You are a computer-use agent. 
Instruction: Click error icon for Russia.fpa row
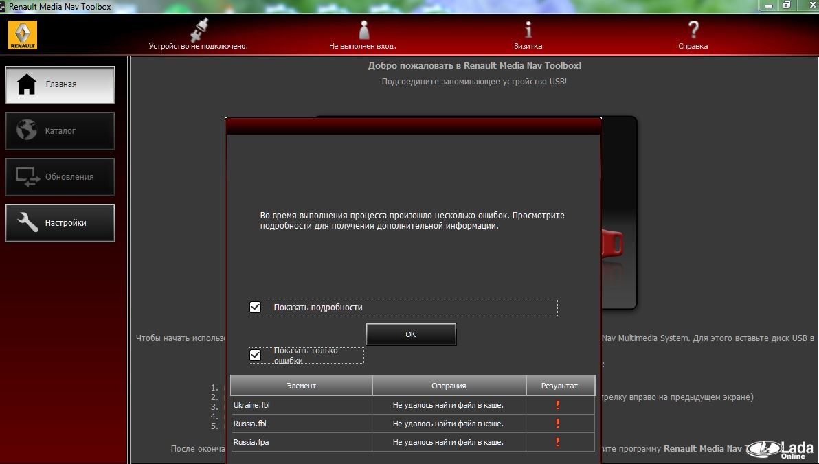(558, 442)
